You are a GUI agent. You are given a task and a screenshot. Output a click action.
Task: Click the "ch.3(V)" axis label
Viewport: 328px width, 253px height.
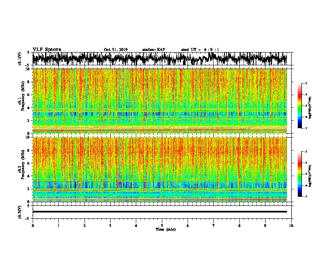[x=20, y=212]
